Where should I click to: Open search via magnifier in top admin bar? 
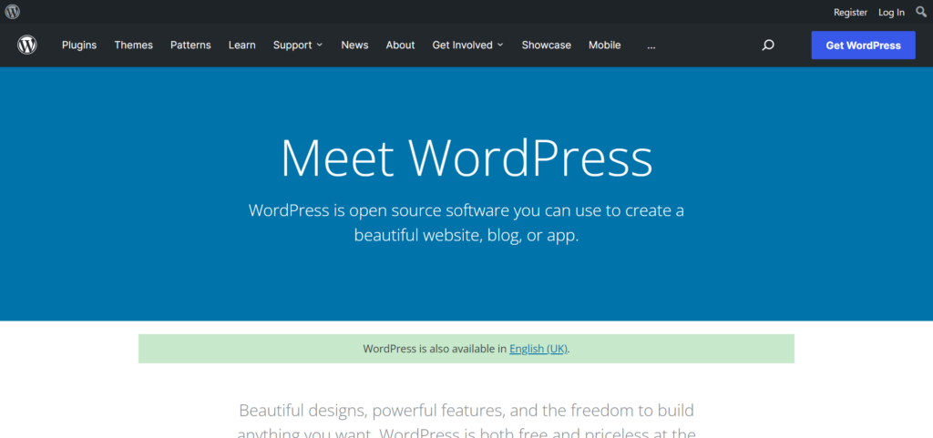click(921, 11)
